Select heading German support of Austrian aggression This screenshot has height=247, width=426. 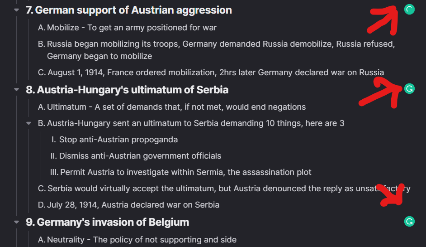coord(133,10)
